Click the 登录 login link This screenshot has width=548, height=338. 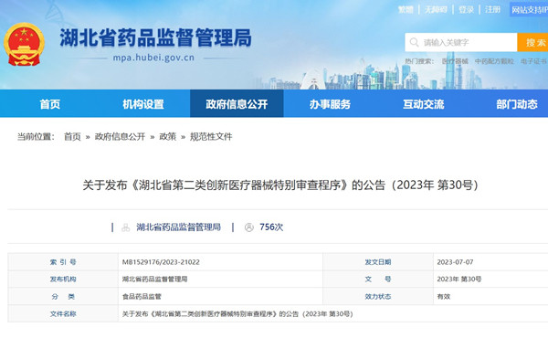tap(466, 9)
